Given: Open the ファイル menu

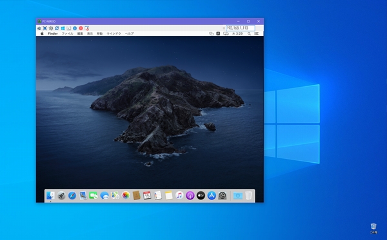Looking at the screenshot, I should click(x=67, y=33).
